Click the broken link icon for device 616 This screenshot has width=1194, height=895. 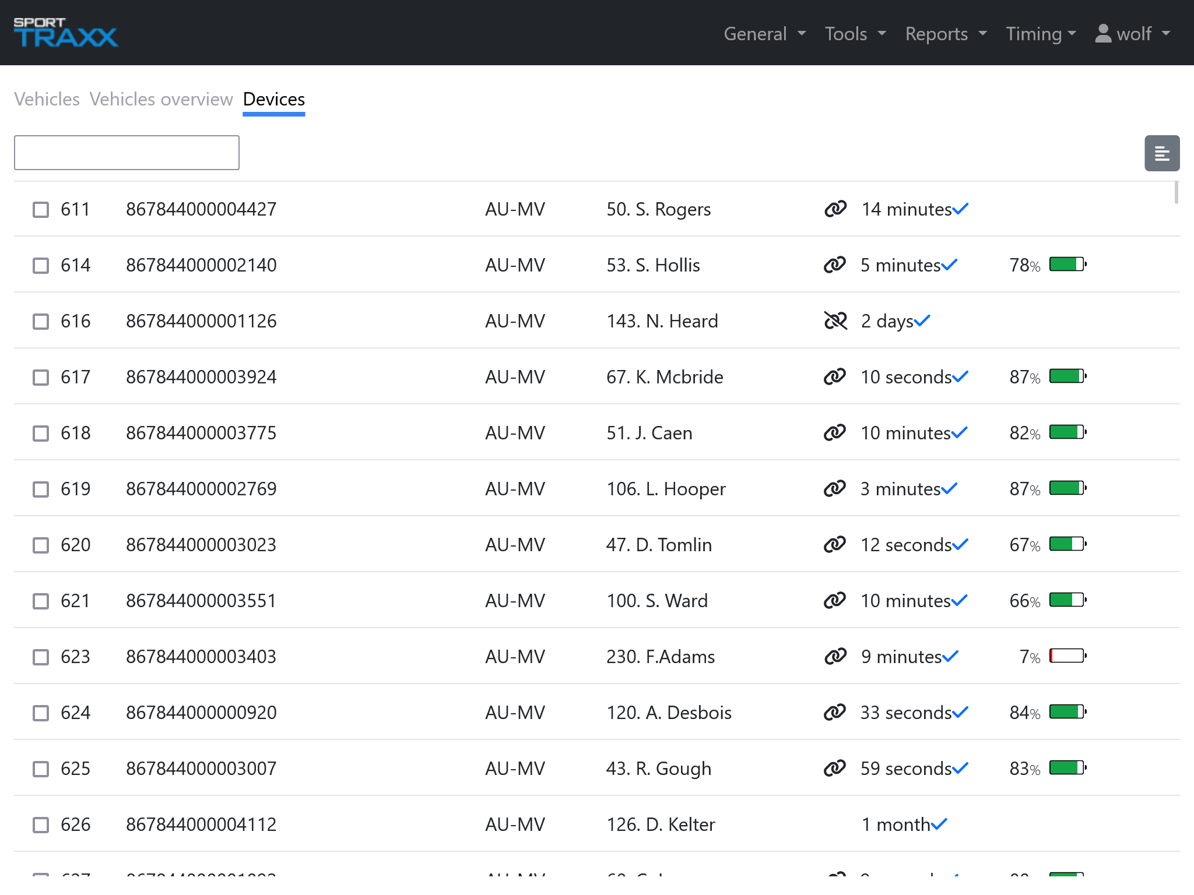point(836,320)
